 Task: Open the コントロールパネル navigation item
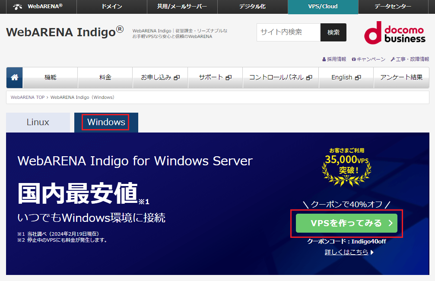(x=281, y=78)
